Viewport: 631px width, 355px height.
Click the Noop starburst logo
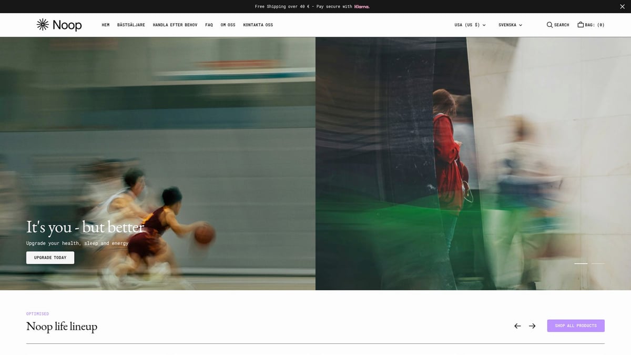coord(43,25)
